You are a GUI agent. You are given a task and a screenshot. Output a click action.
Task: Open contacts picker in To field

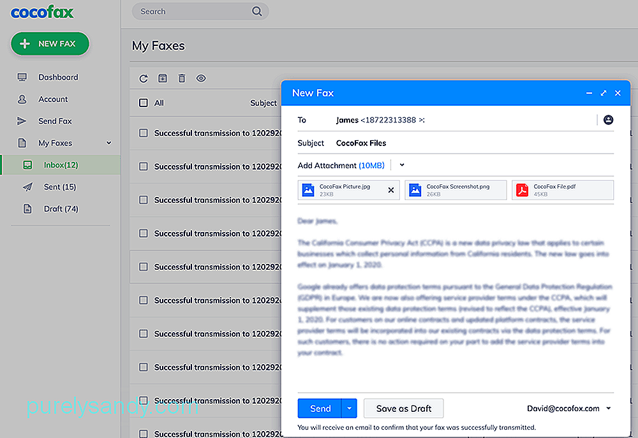608,120
